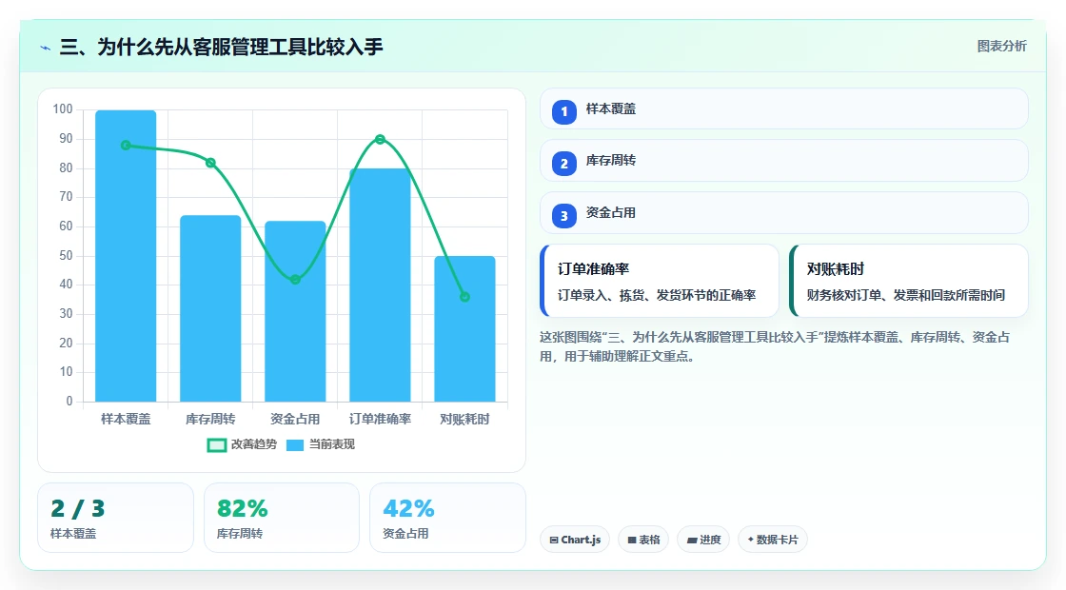1066x590 pixels.
Task: Click the 对账耗时 x-axis label
Action: (x=465, y=420)
